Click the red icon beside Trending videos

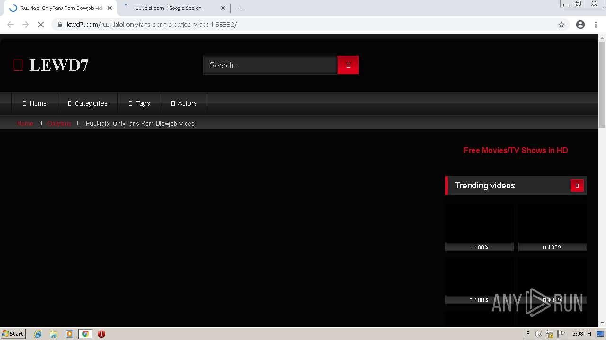(x=577, y=186)
